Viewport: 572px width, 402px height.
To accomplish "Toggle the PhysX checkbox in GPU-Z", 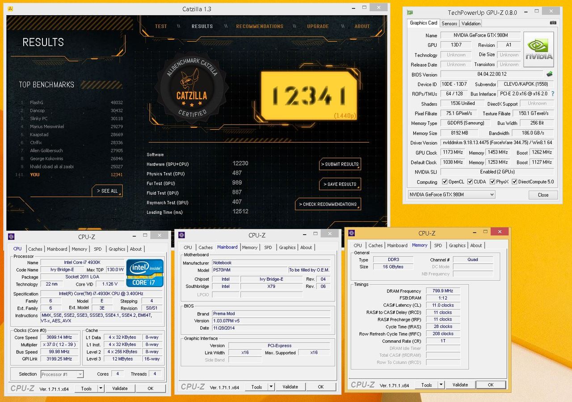I will 492,182.
